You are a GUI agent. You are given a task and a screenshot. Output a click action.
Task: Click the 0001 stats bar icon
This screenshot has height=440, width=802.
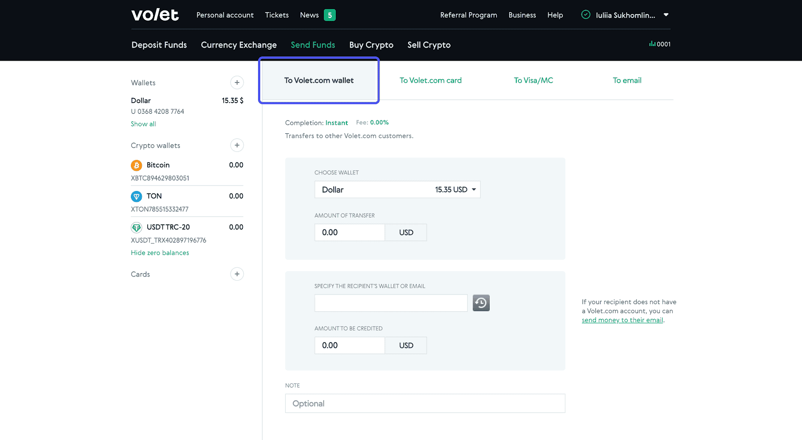[652, 44]
